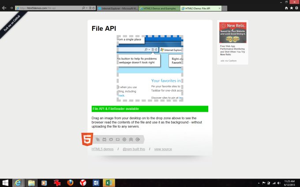
Task: Click the HTML5 Connectivity class icon
Action: coord(97,139)
